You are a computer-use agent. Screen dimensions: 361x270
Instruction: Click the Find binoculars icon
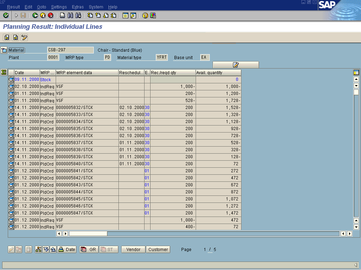click(70, 15)
